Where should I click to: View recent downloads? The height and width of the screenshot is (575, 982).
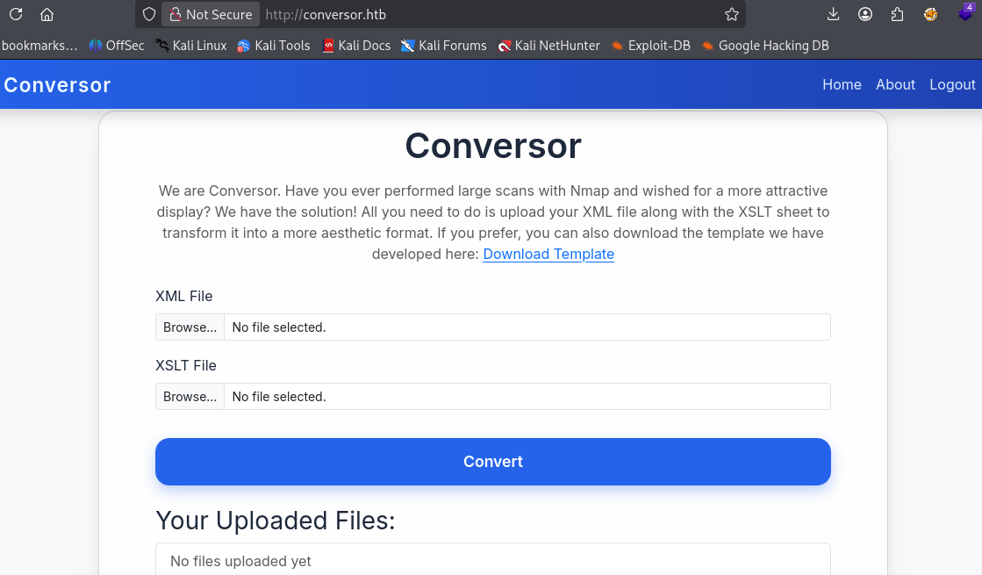tap(832, 14)
